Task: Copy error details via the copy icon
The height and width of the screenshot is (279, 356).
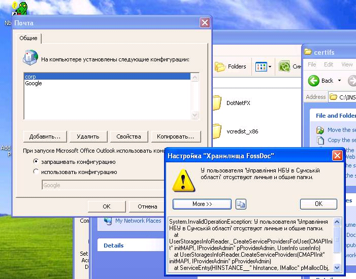Action: tap(241, 204)
